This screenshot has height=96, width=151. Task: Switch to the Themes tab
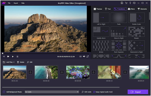click(x=98, y=9)
